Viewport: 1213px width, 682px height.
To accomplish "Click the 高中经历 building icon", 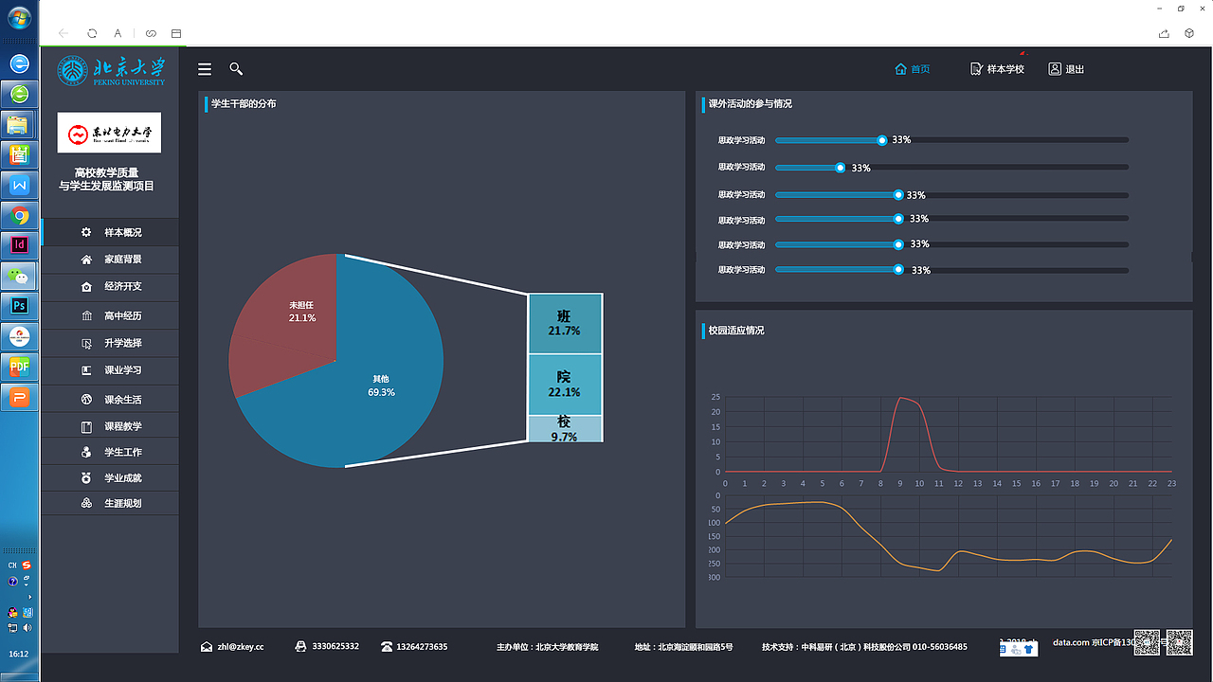I will click(x=86, y=315).
